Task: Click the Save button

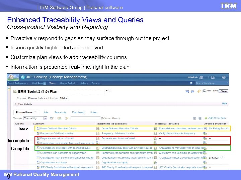Action: point(224,91)
